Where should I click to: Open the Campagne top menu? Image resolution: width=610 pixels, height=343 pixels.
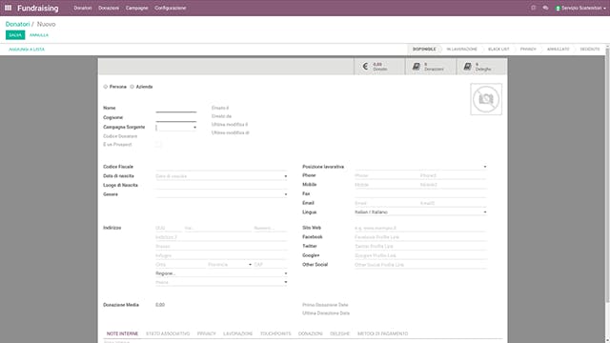click(136, 8)
